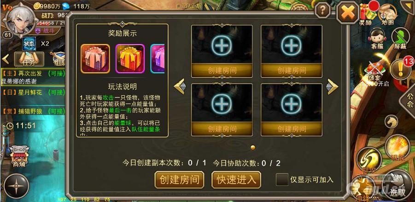The width and height of the screenshot is (415, 202).
Task: Open the 奖励 rewards gift icon
Action: [x=367, y=14]
